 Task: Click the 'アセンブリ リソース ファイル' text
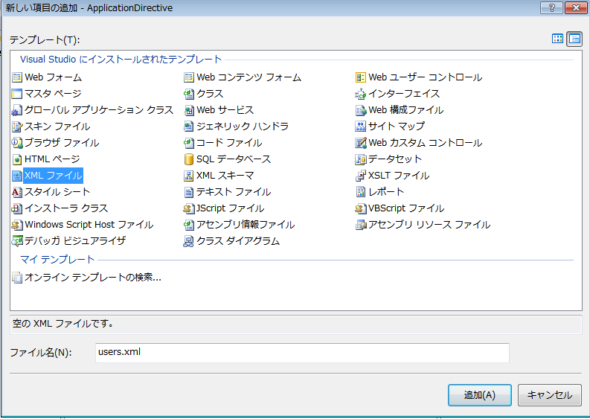pos(429,225)
